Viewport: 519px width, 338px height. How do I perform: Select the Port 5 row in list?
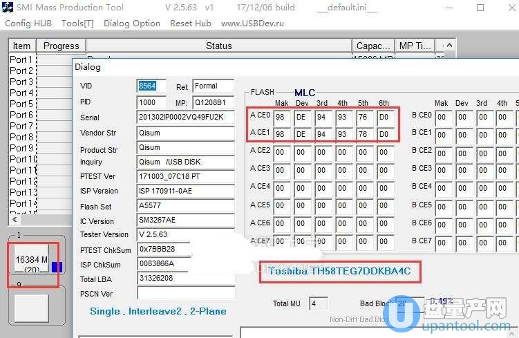tap(21, 104)
